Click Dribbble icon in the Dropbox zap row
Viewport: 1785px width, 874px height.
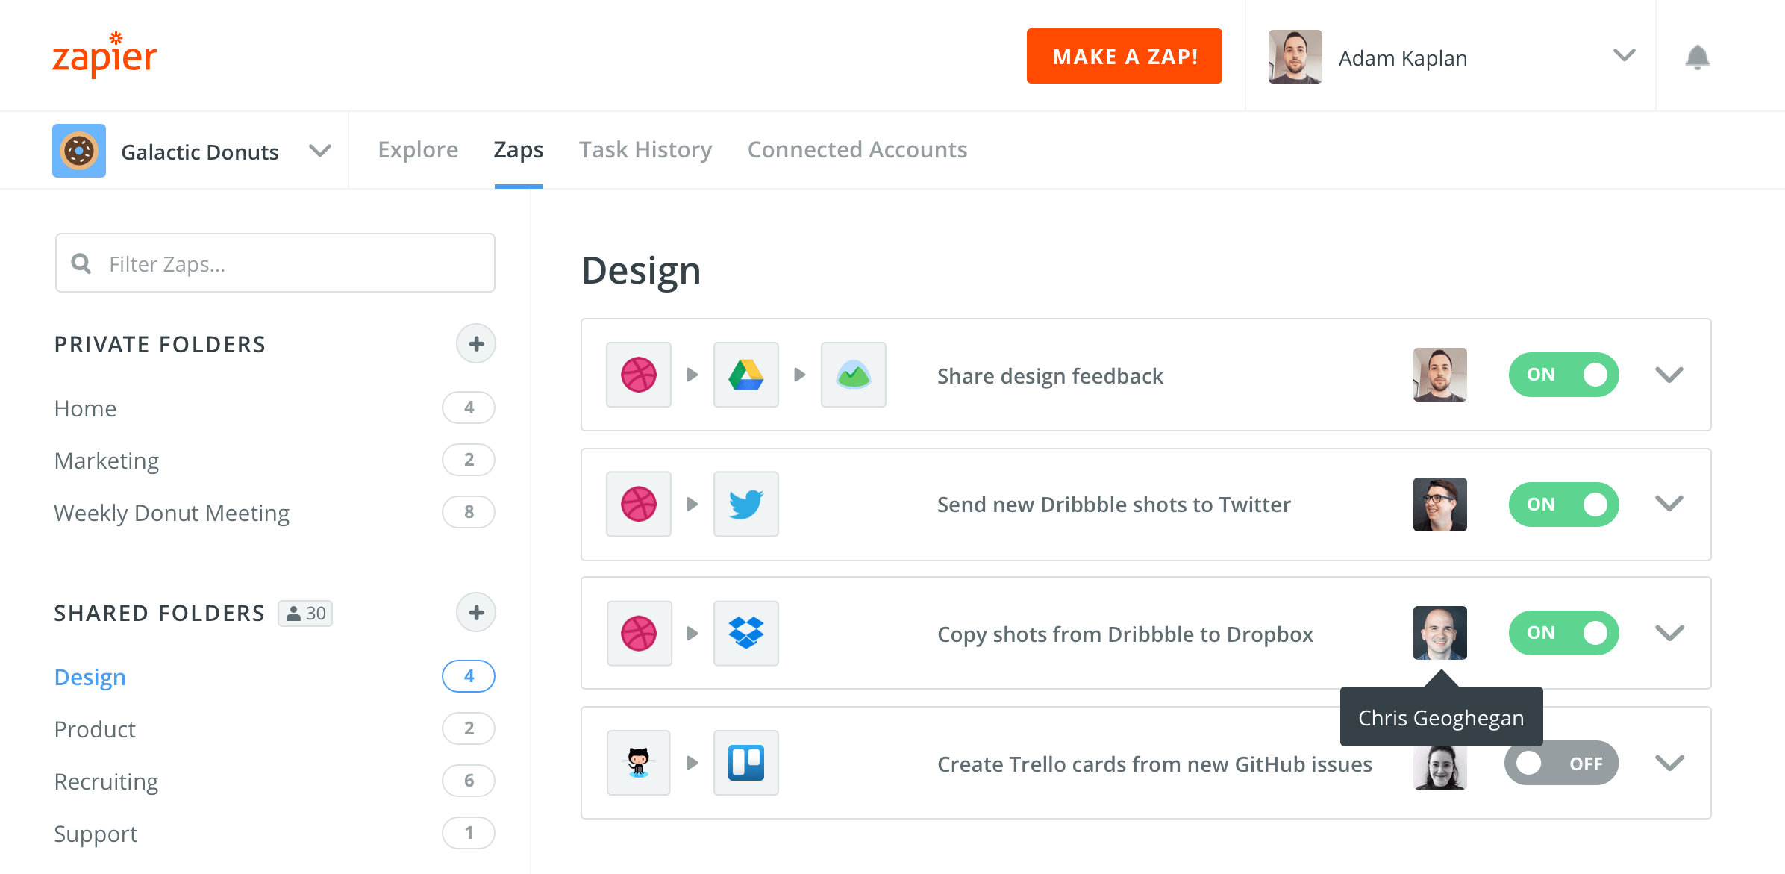639,634
